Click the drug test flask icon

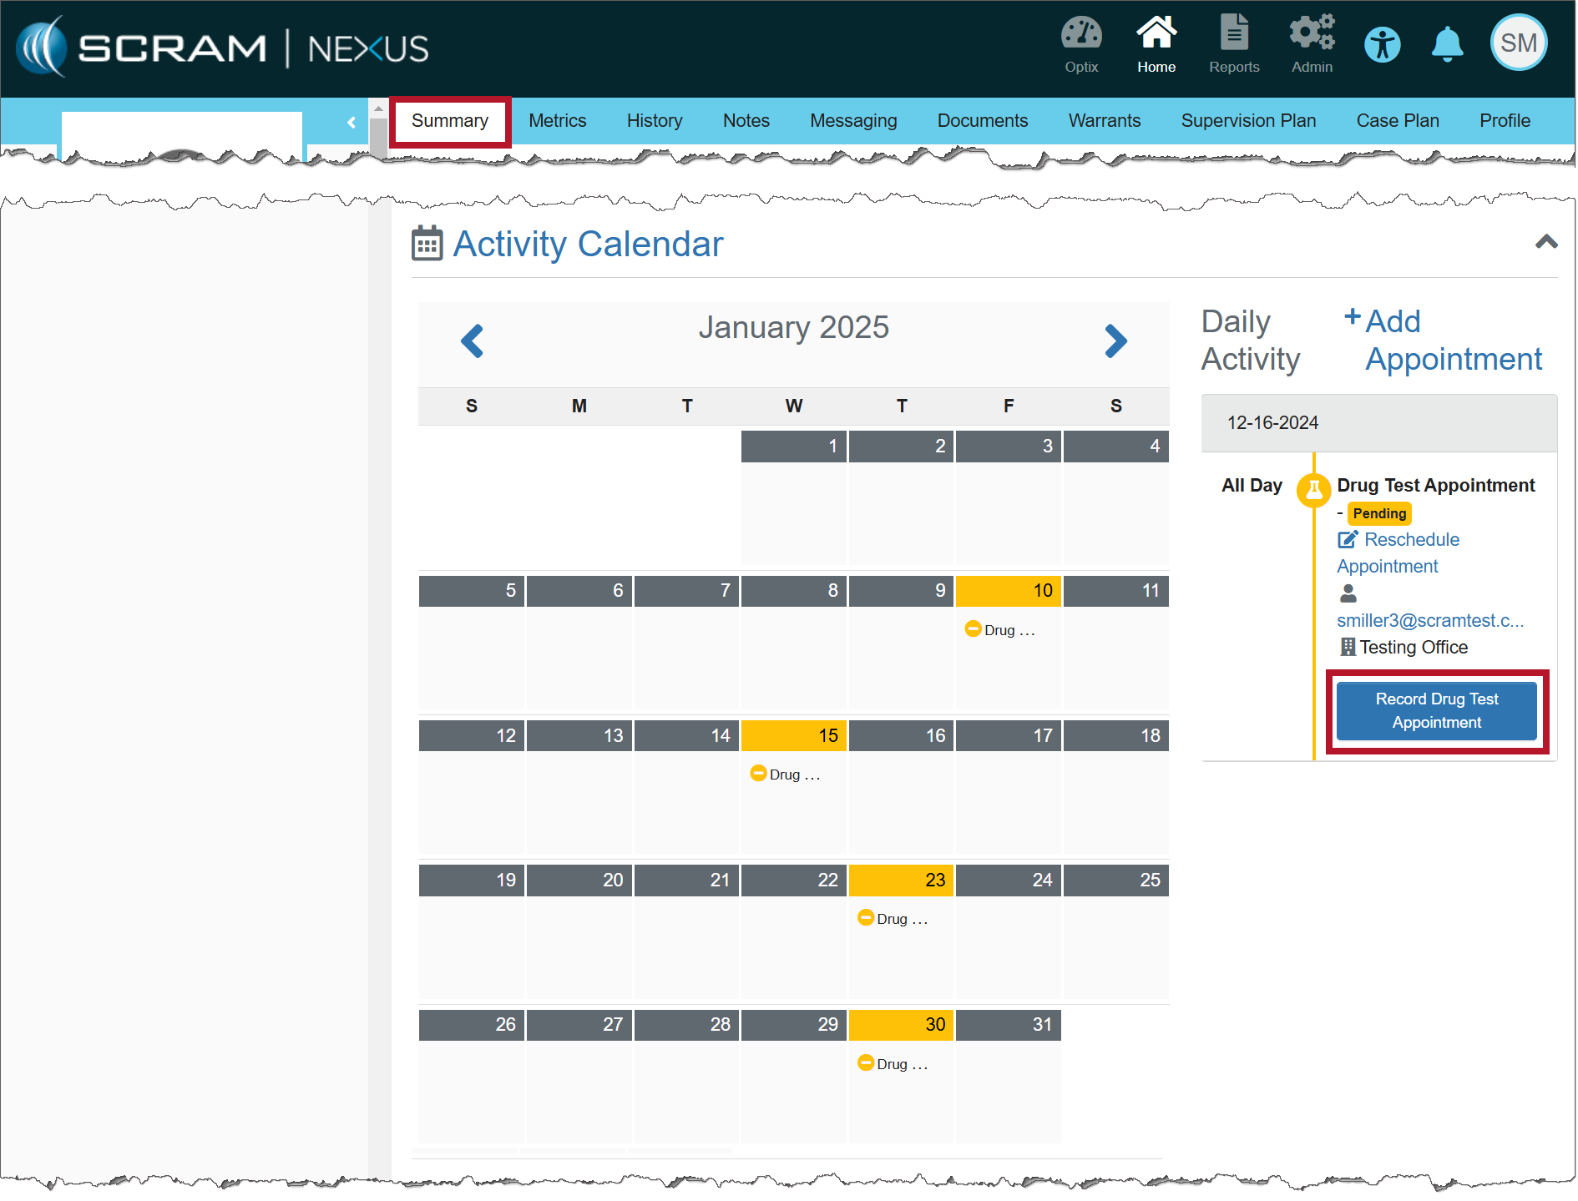coord(1313,490)
